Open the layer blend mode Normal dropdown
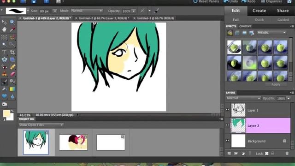This screenshot has width=295, height=166. point(243,98)
